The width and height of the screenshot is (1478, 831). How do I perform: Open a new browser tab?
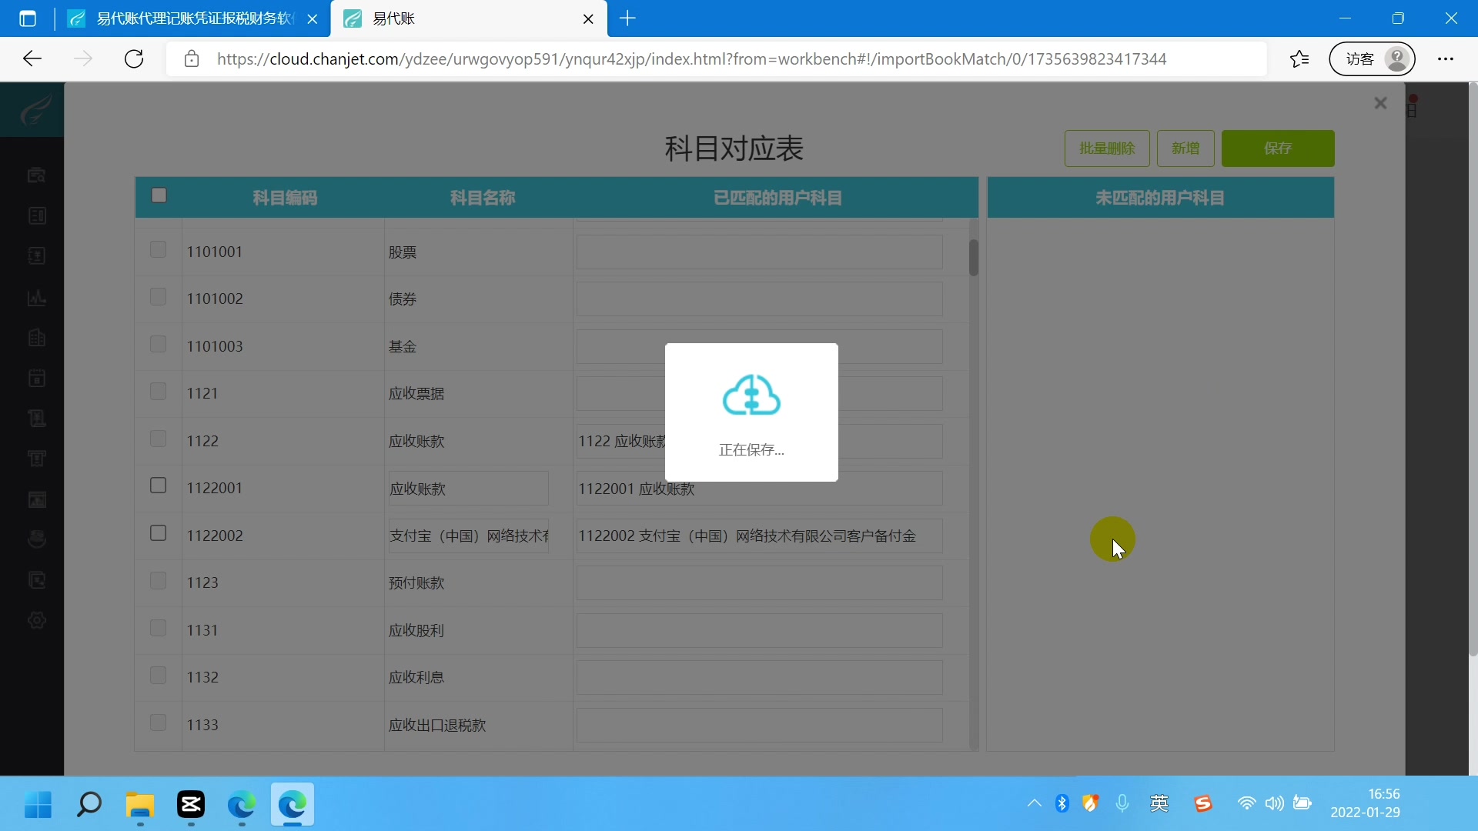(x=627, y=18)
